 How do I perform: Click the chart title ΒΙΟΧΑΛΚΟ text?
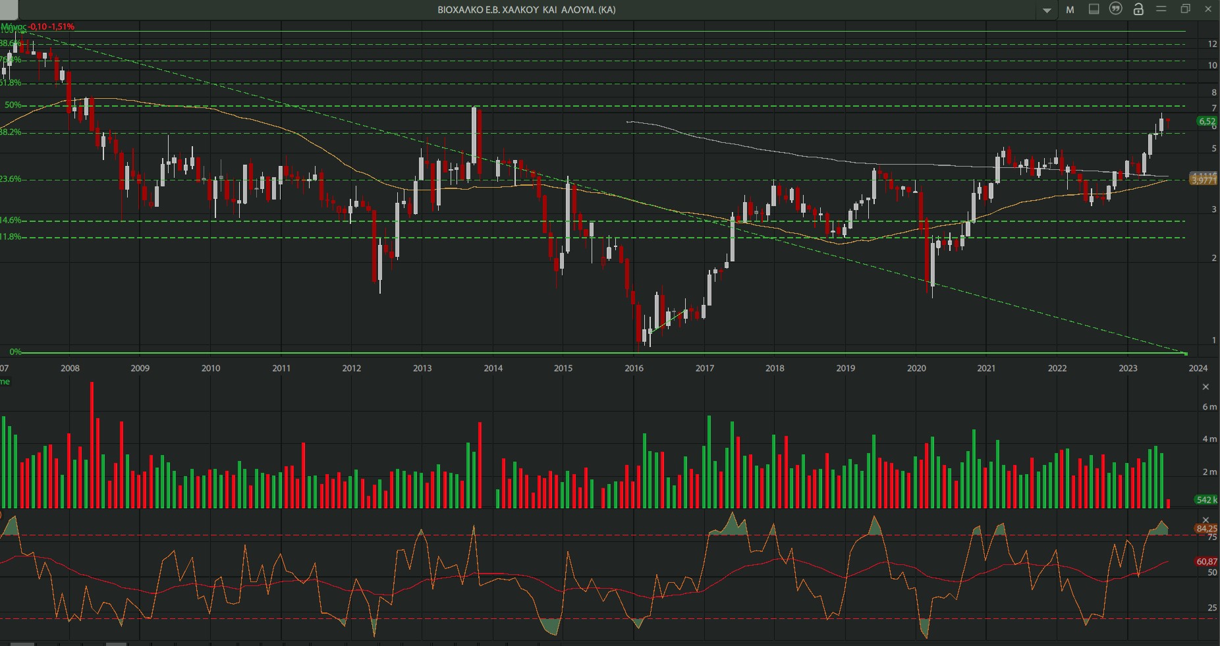point(526,10)
